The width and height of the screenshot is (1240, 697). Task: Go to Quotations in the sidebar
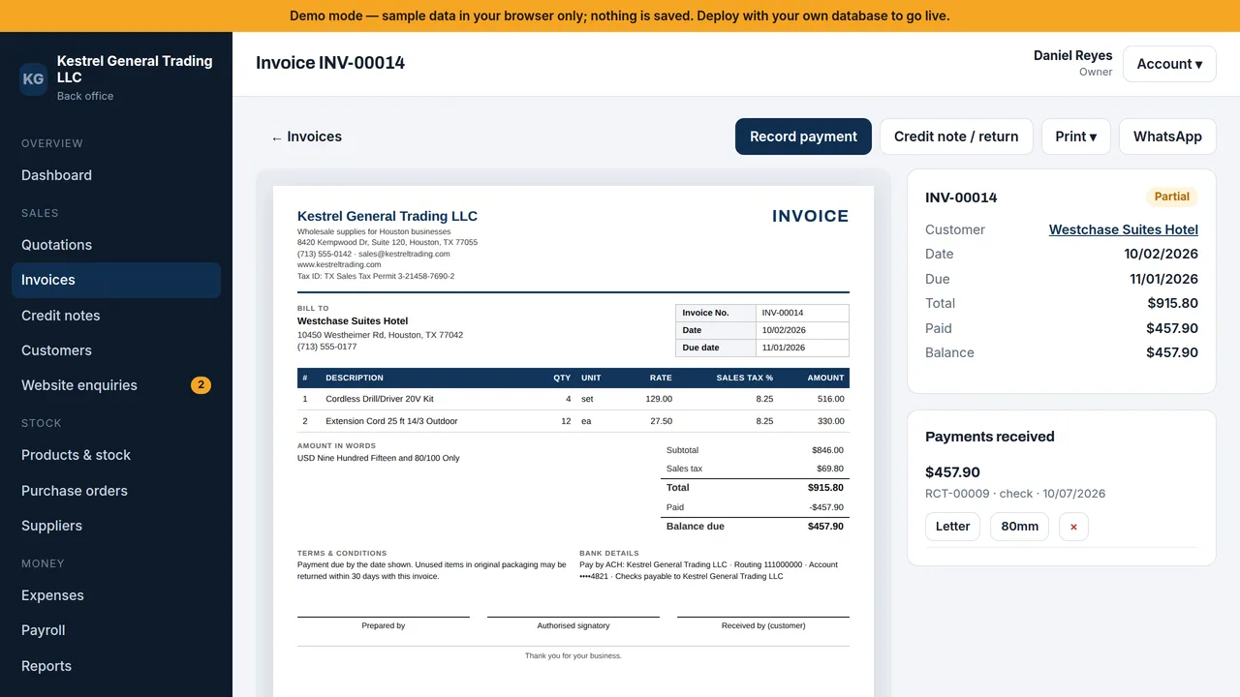coord(116,245)
